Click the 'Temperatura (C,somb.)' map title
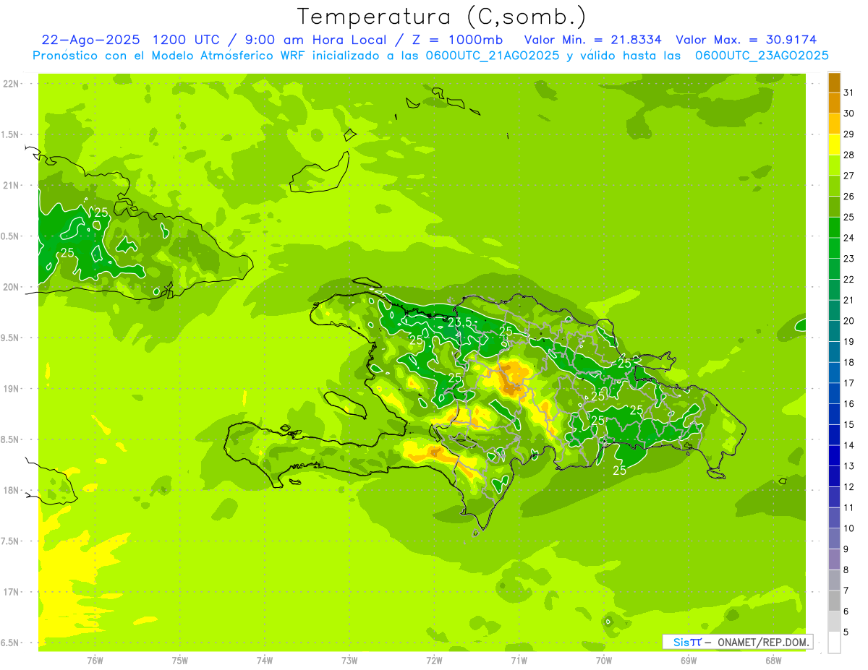The height and width of the screenshot is (670, 868). click(x=442, y=17)
